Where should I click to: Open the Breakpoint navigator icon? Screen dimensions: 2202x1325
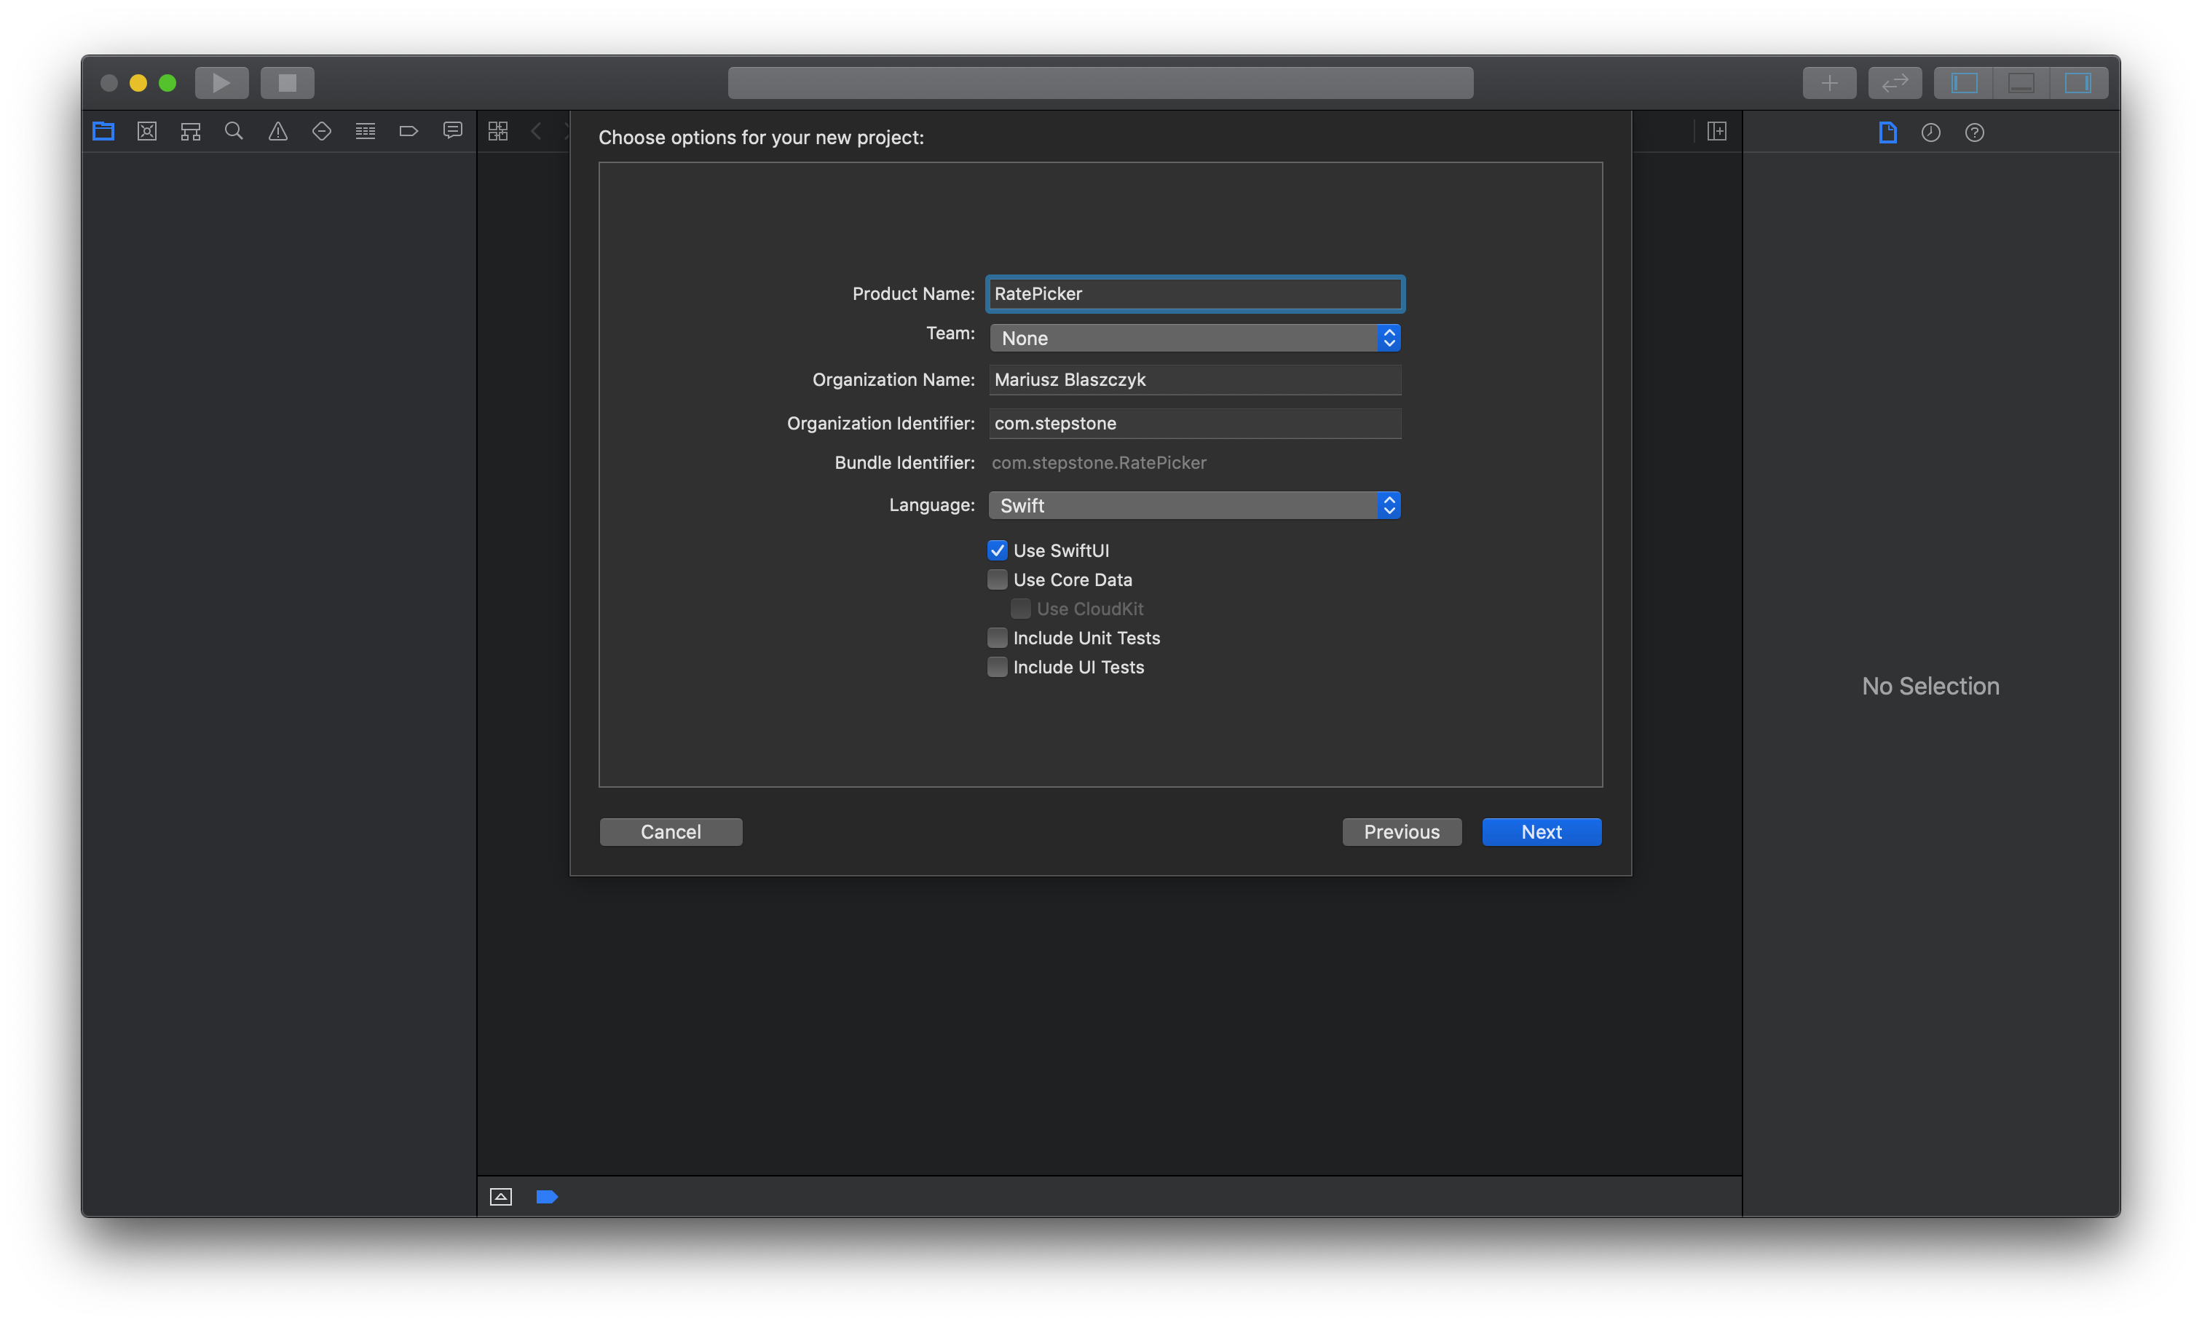[x=409, y=131]
